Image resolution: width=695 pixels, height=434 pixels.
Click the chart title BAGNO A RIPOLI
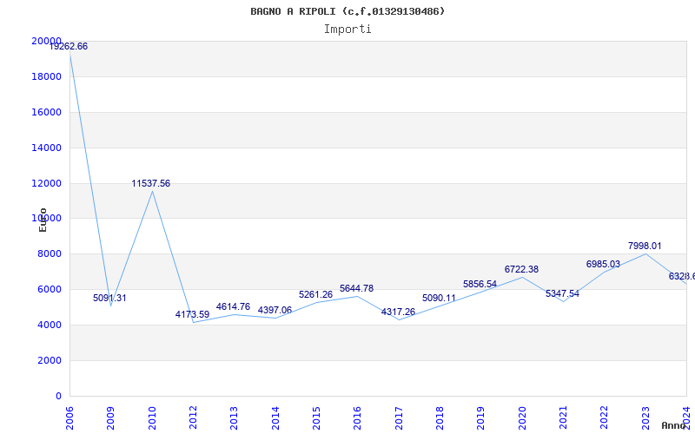pyautogui.click(x=347, y=11)
